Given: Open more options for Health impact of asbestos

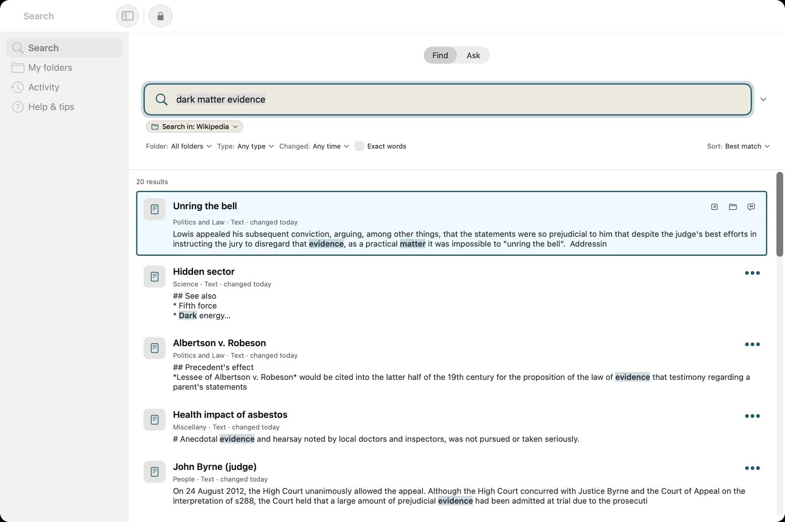Looking at the screenshot, I should [752, 416].
